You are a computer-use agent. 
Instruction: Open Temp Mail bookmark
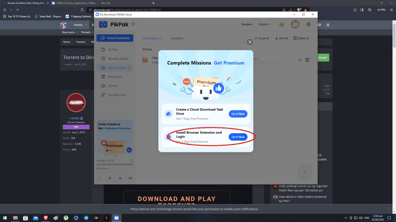pos(48,16)
